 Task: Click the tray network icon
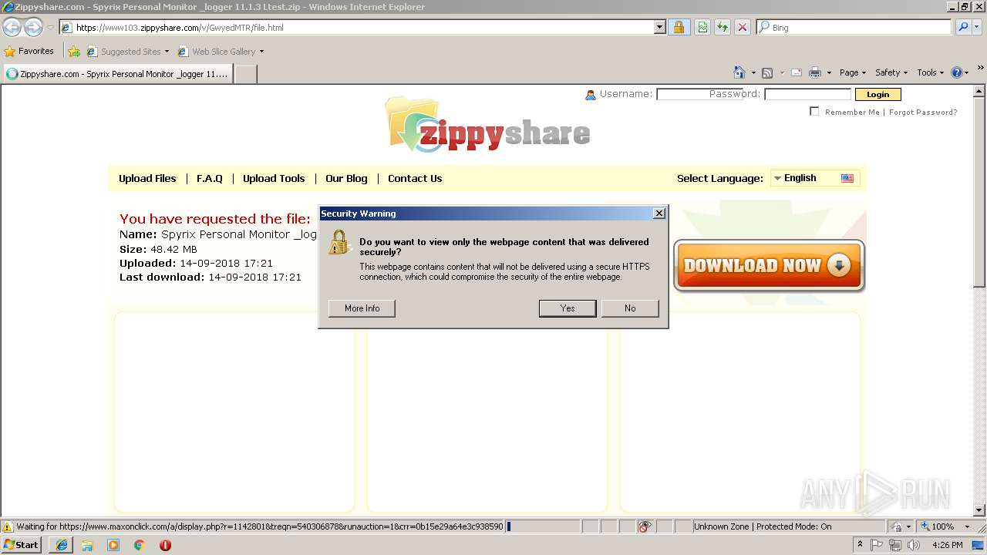895,545
